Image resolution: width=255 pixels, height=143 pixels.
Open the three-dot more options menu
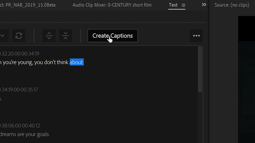pyautogui.click(x=196, y=36)
